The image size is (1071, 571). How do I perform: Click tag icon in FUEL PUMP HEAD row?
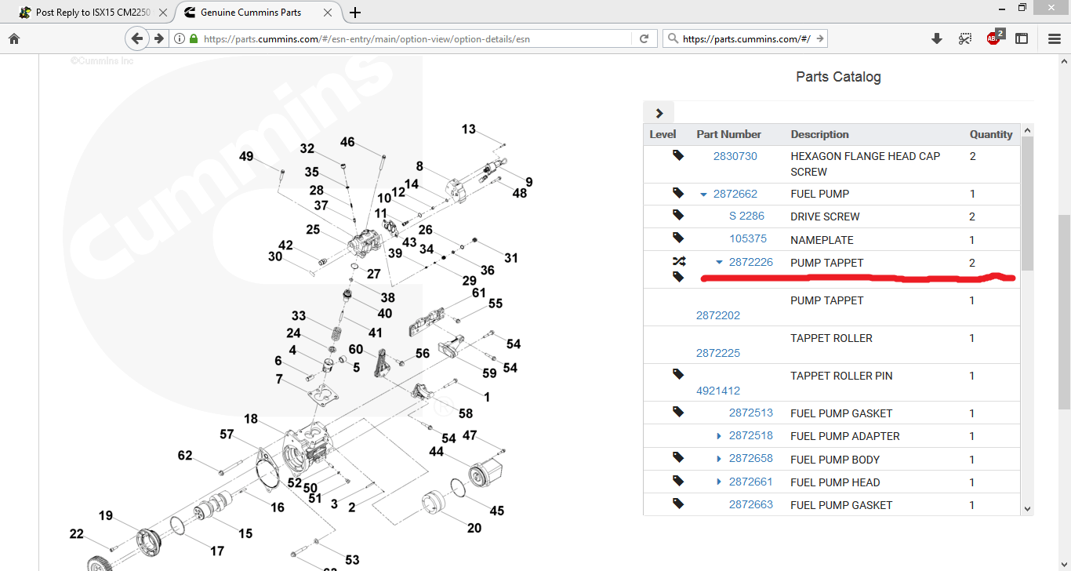(678, 480)
